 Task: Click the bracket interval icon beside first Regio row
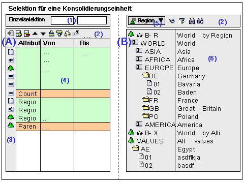(x=11, y=101)
